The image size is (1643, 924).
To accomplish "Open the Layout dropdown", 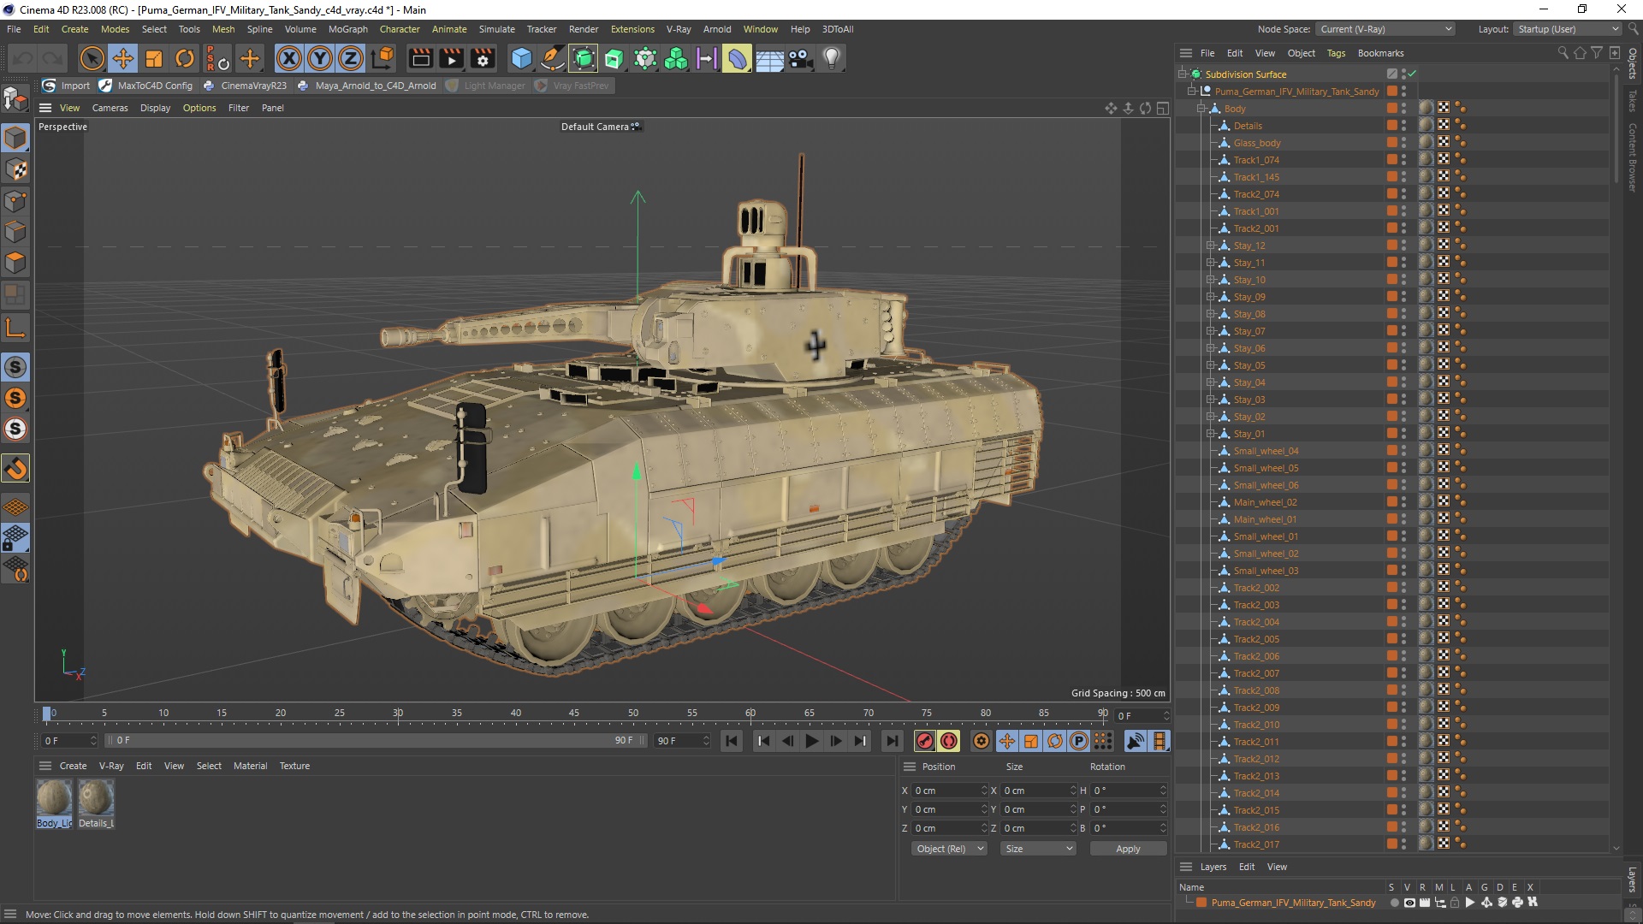I will point(1567,29).
